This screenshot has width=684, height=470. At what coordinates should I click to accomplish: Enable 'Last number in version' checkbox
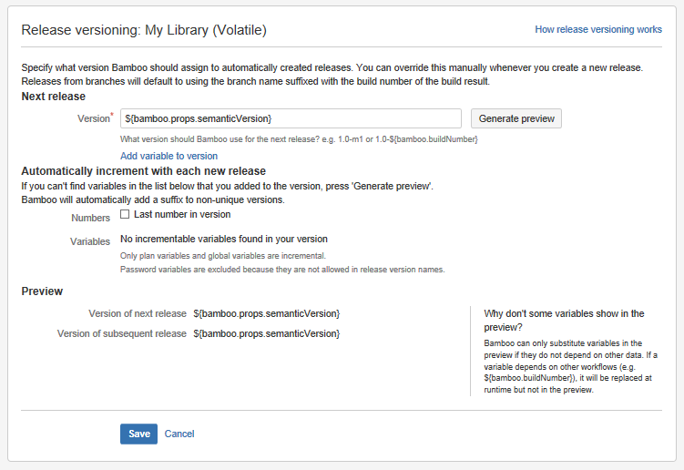125,214
